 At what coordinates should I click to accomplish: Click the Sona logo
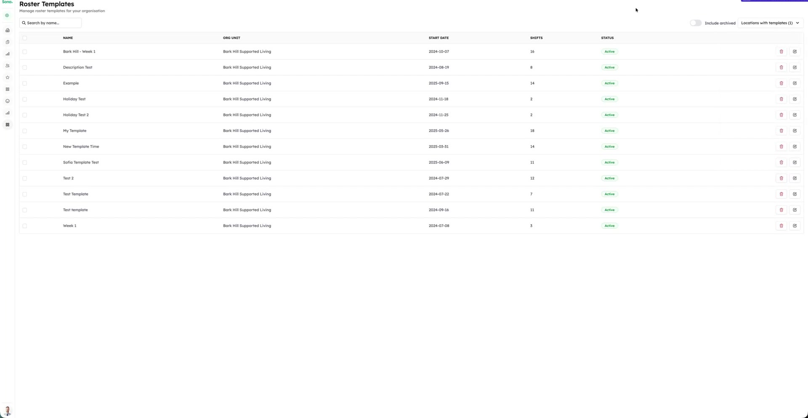pos(7,2)
